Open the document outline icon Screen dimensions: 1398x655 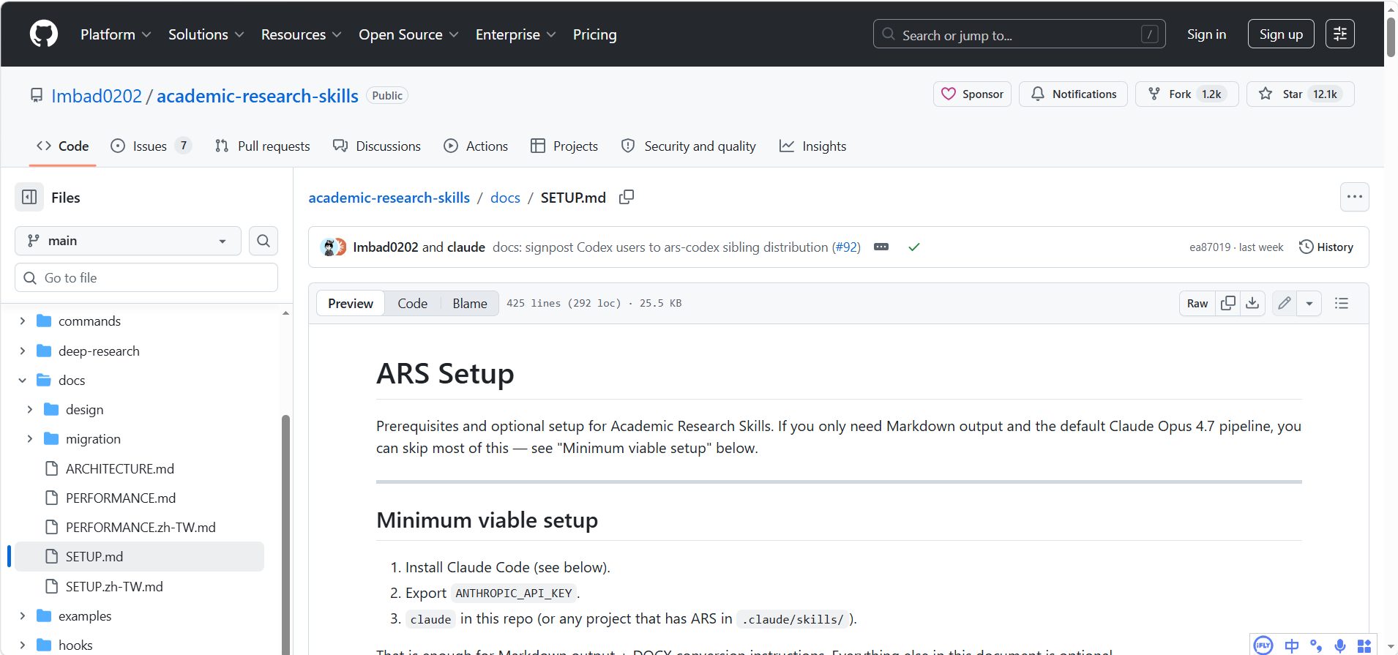tap(1341, 303)
